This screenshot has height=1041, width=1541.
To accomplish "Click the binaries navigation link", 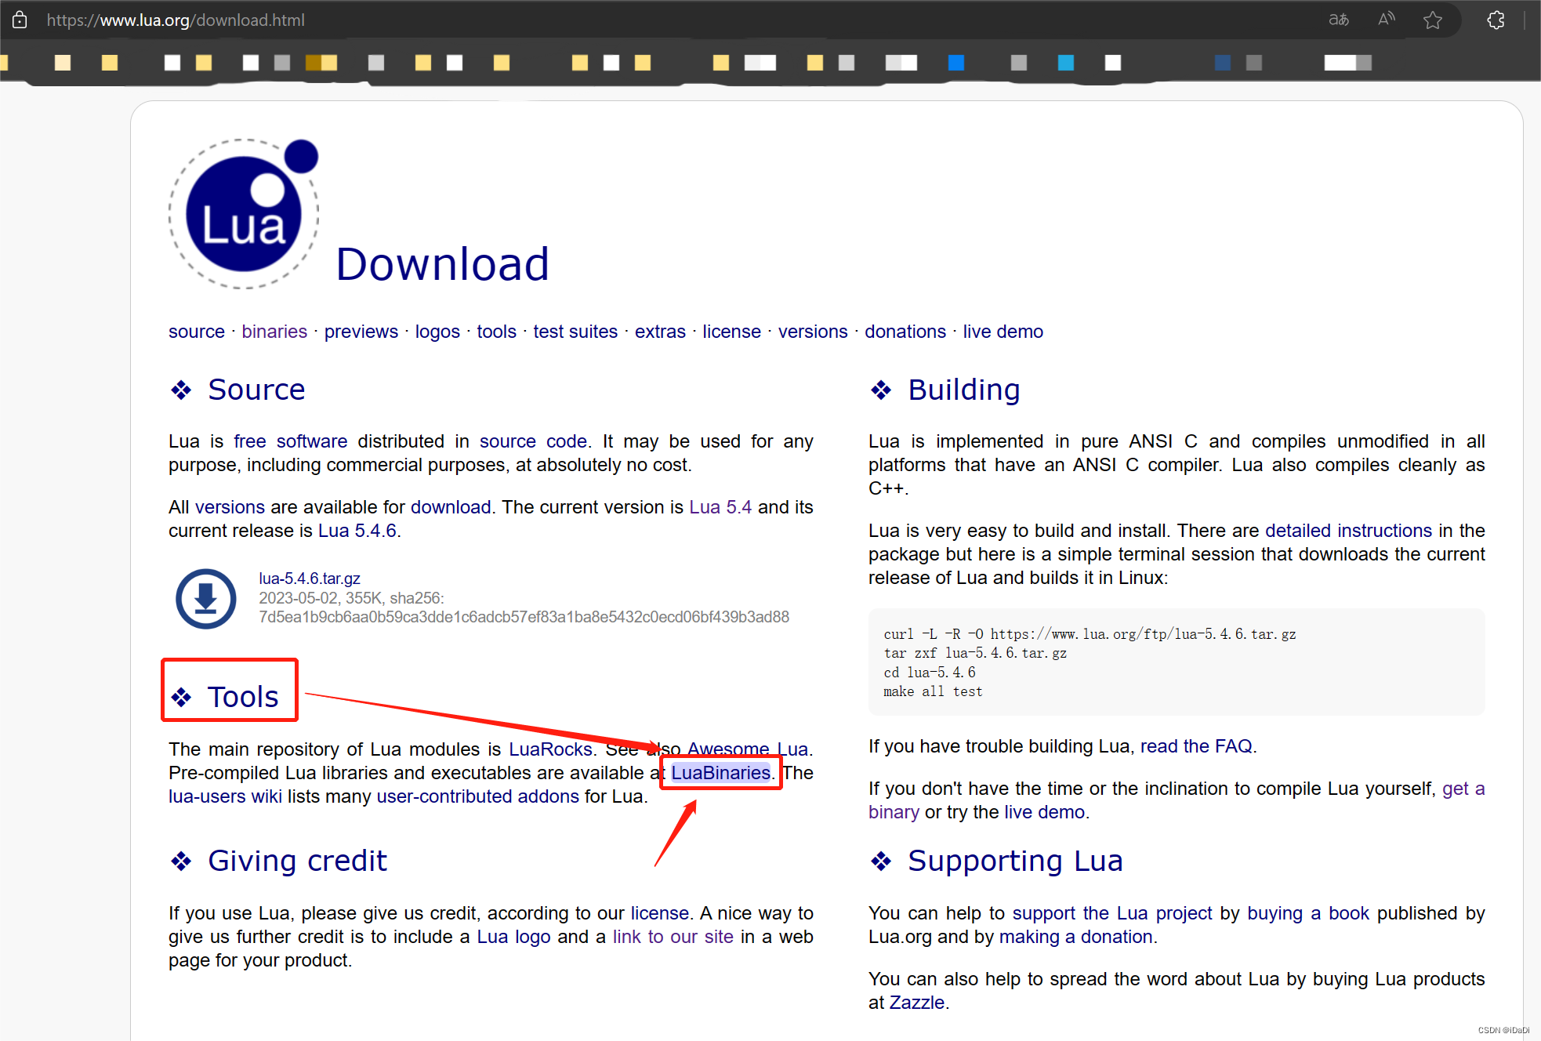I will tap(274, 332).
